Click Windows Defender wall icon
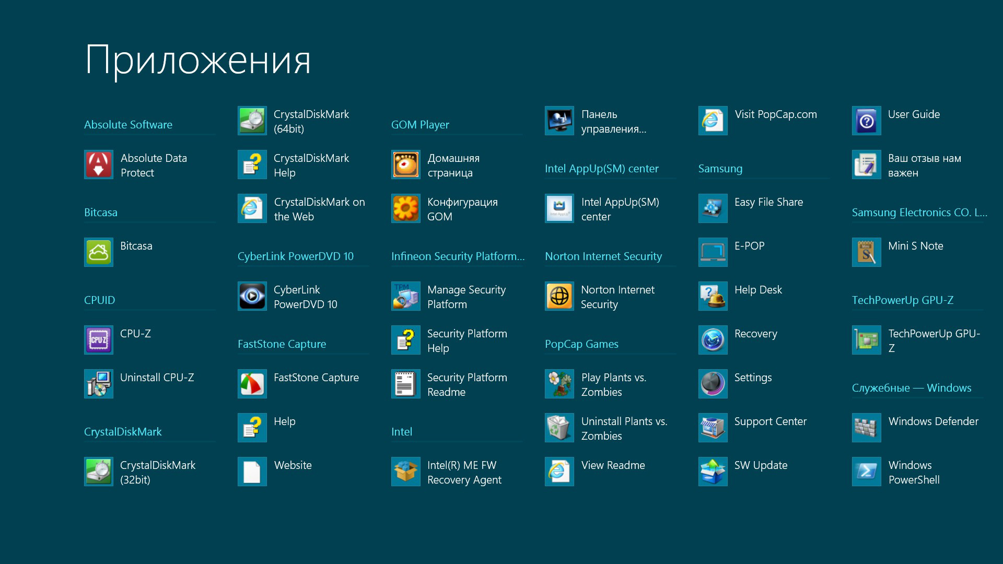1003x564 pixels. 867,428
